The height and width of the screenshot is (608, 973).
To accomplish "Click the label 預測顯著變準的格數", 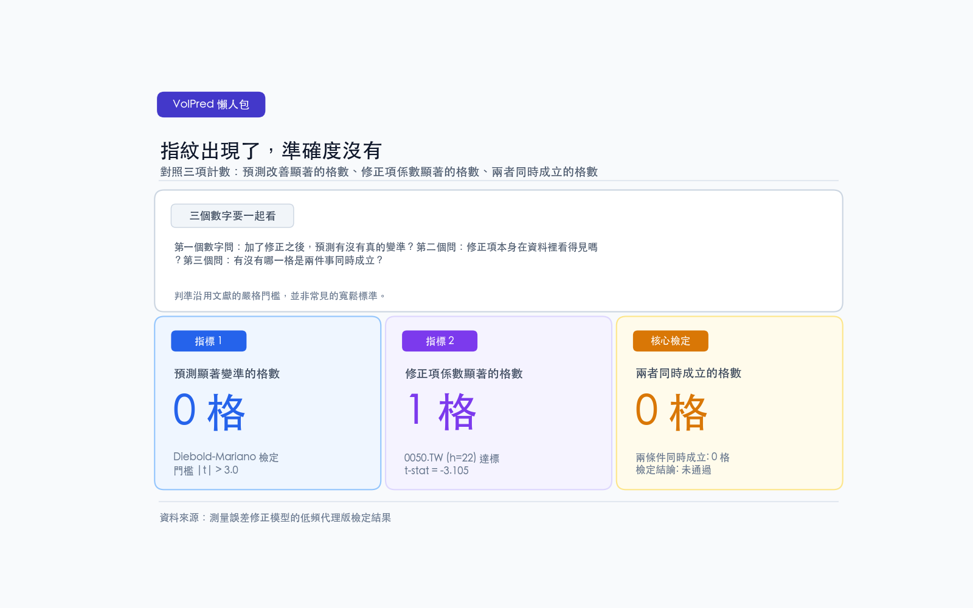I will [x=227, y=373].
